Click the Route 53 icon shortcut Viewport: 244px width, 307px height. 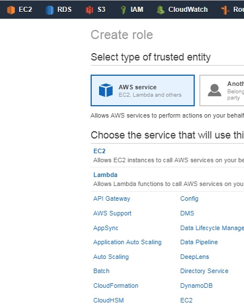coord(225,10)
